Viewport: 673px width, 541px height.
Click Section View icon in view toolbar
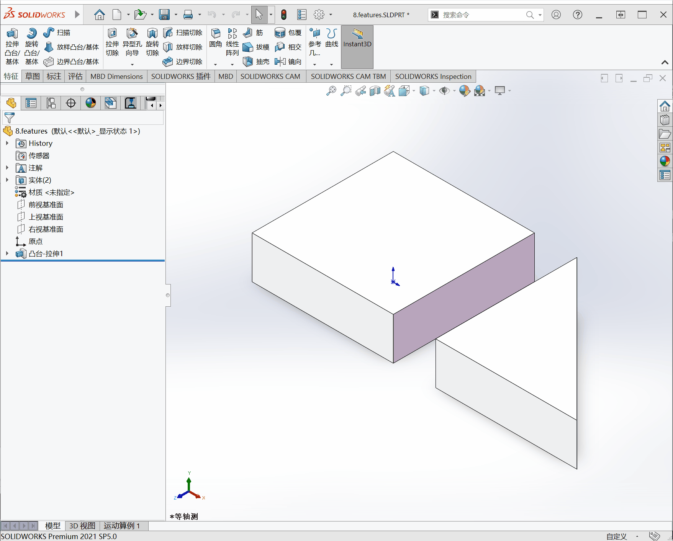click(x=375, y=91)
